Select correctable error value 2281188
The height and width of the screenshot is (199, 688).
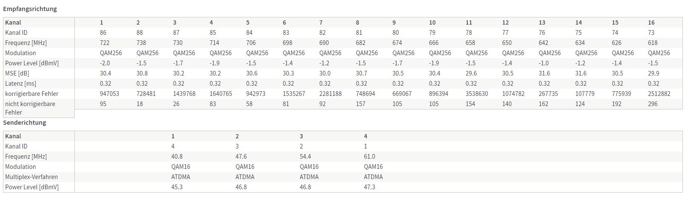point(330,94)
